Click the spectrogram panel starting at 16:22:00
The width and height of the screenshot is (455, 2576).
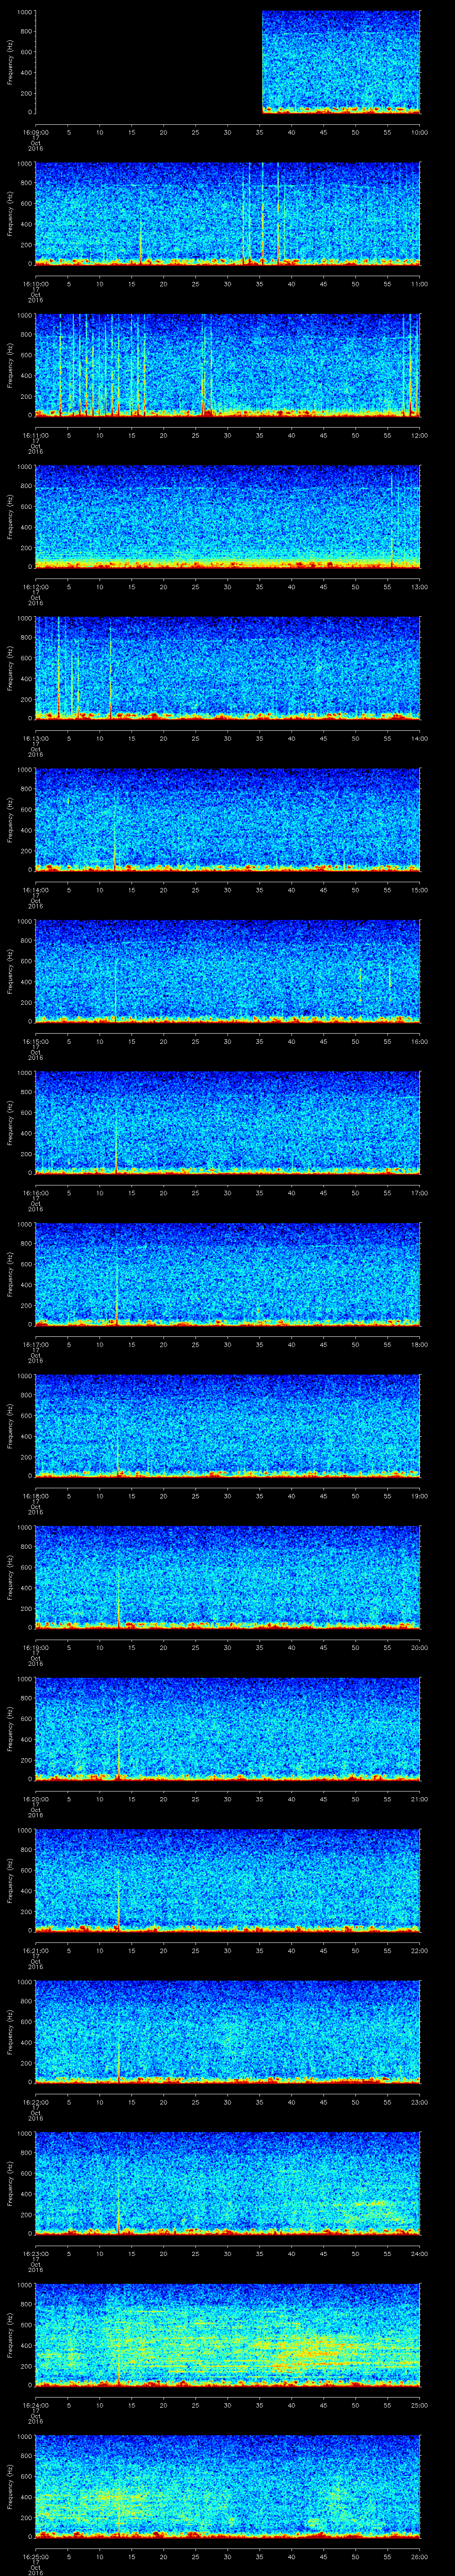pyautogui.click(x=228, y=2032)
